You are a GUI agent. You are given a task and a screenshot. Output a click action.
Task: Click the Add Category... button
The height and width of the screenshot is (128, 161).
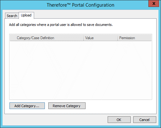point(27,106)
